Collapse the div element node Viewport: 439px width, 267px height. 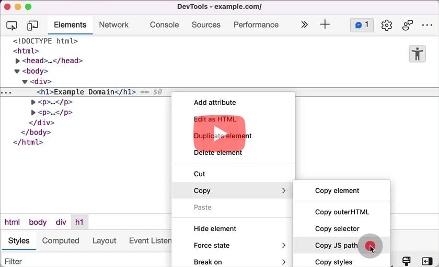coord(25,82)
